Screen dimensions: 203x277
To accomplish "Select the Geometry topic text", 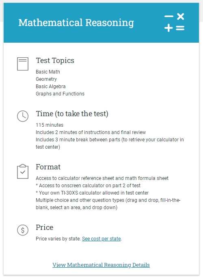I will (x=46, y=79).
